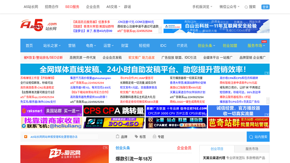Viewport: 290px width, 163px height.
Task: Open the 企业会员 section heading
Action: [184, 148]
